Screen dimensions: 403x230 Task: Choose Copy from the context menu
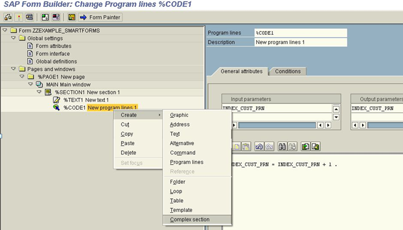point(138,134)
